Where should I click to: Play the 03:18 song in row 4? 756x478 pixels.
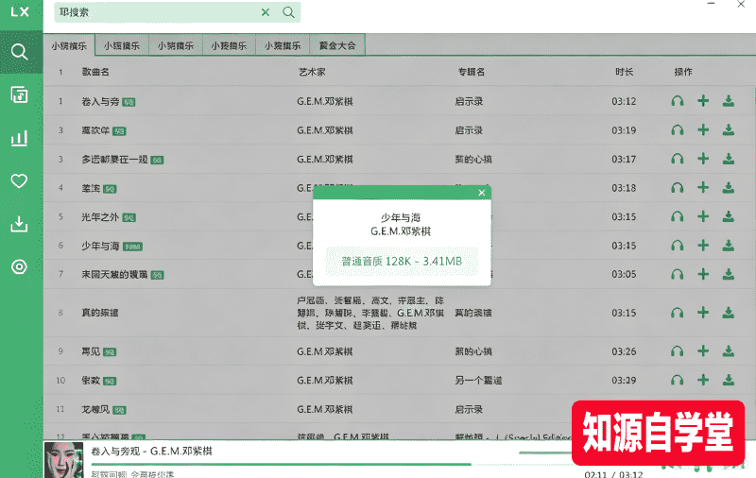[678, 188]
